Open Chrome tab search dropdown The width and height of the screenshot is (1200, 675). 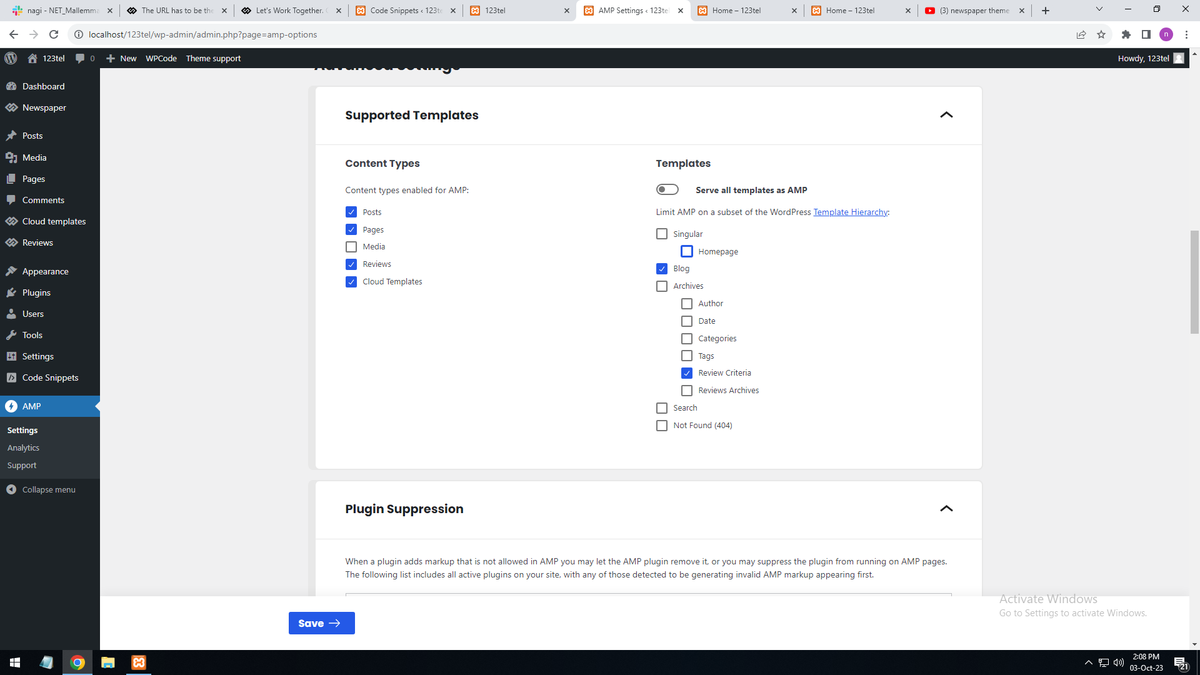pos(1099,9)
